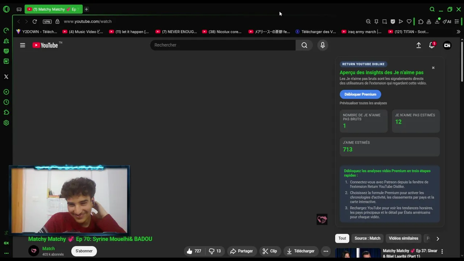464x261 pixels.
Task: Click the S'abonner subscribe button
Action: pyautogui.click(x=84, y=251)
